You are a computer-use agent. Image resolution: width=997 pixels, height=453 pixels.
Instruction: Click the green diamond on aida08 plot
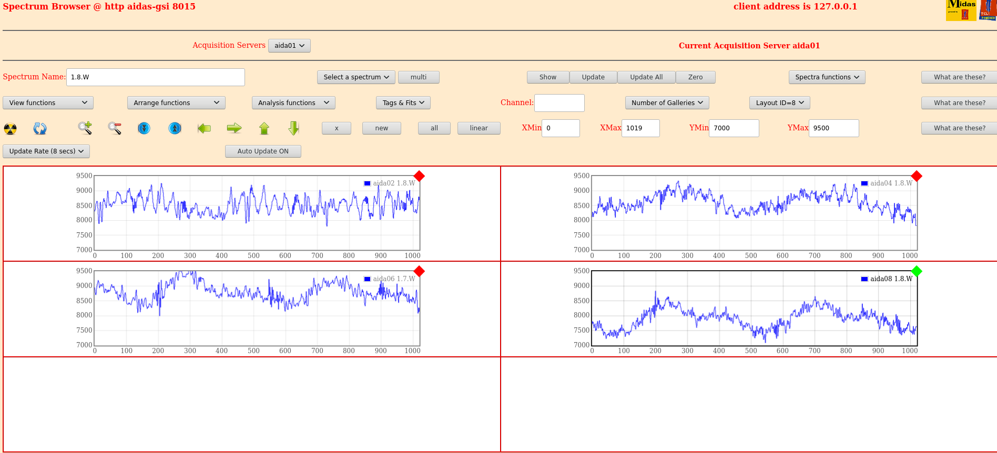pos(917,271)
